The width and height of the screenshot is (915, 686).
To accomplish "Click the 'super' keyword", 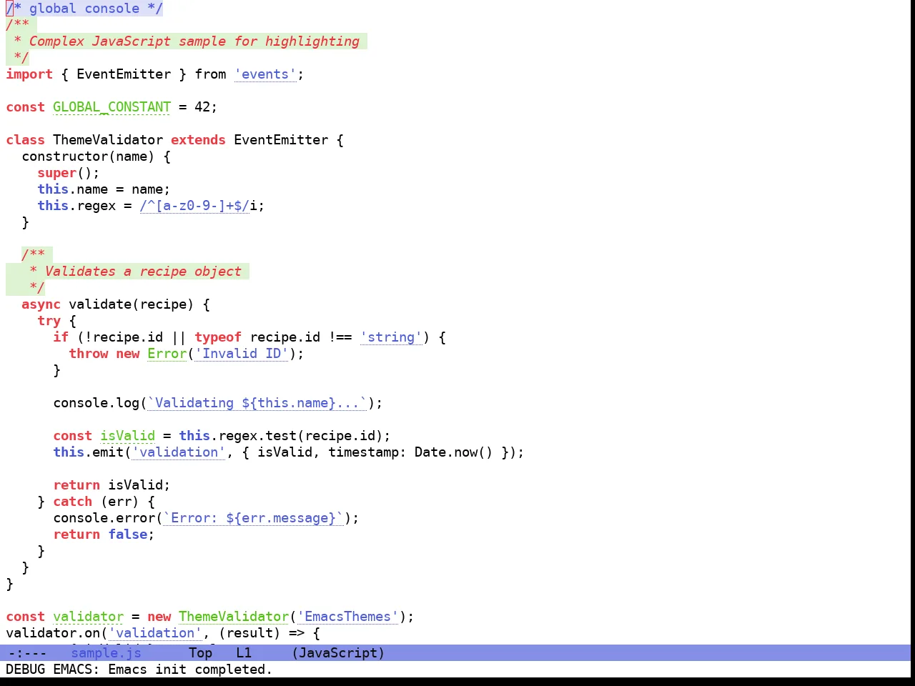I will coord(56,173).
